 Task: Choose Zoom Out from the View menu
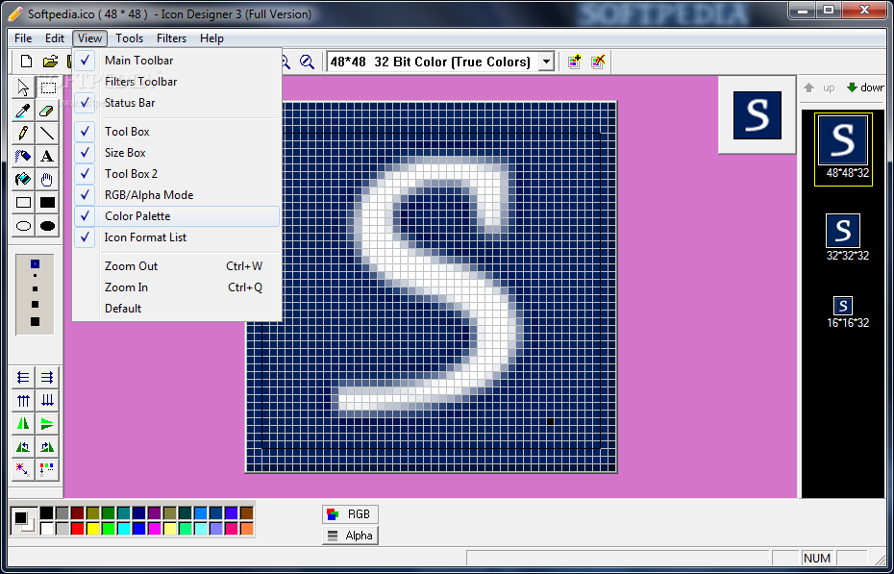[177, 266]
